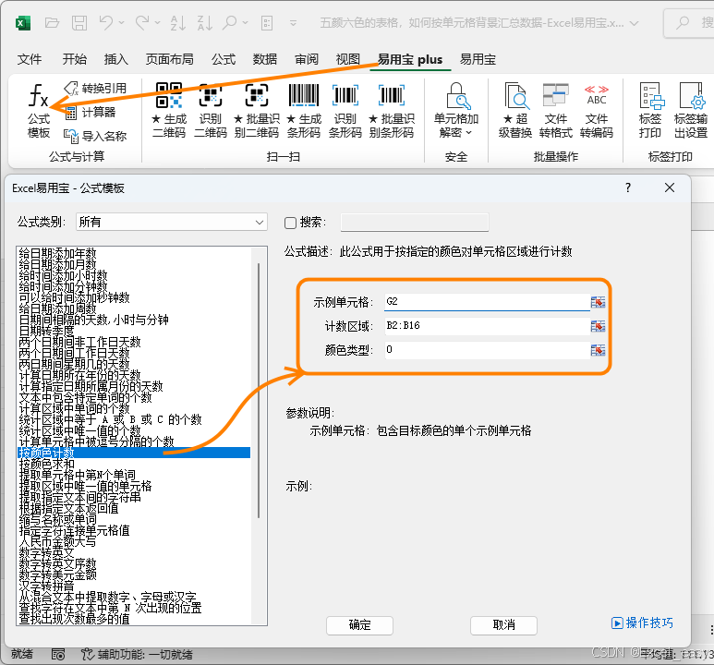This screenshot has width=714, height=665.
Task: Switch to the 插入 tab
Action: 116,60
